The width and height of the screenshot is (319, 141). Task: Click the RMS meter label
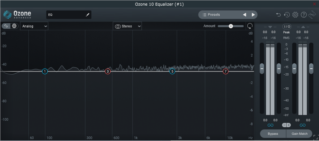(x=287, y=38)
